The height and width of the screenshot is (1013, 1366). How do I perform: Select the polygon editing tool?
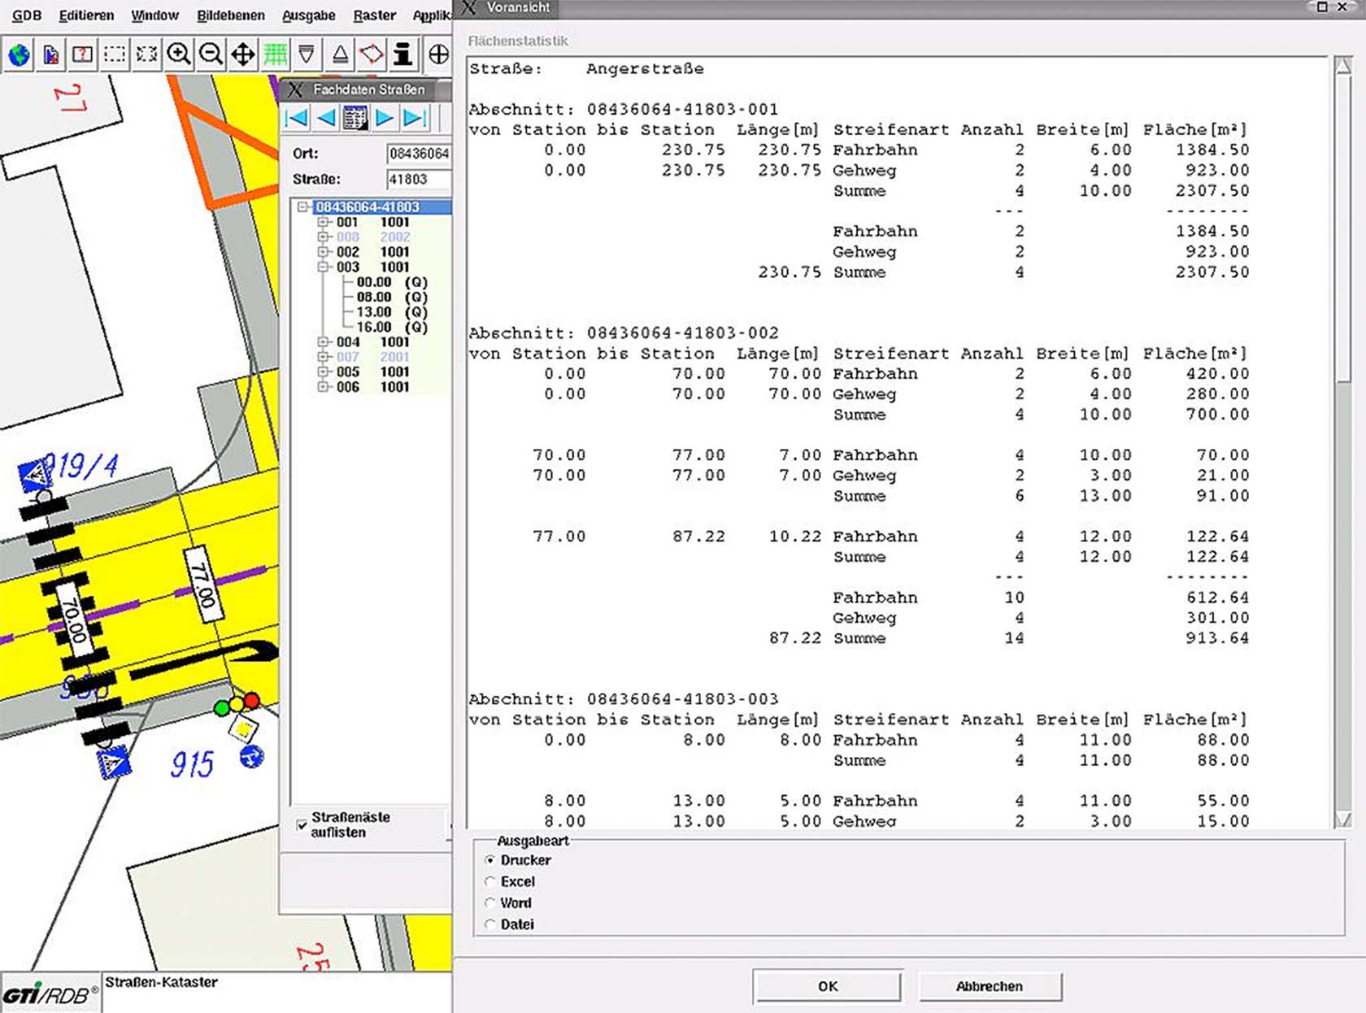click(x=372, y=54)
